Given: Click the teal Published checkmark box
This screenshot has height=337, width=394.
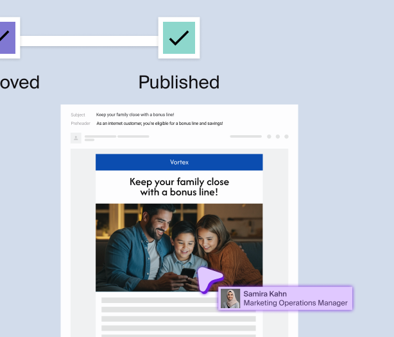Looking at the screenshot, I should click(179, 38).
